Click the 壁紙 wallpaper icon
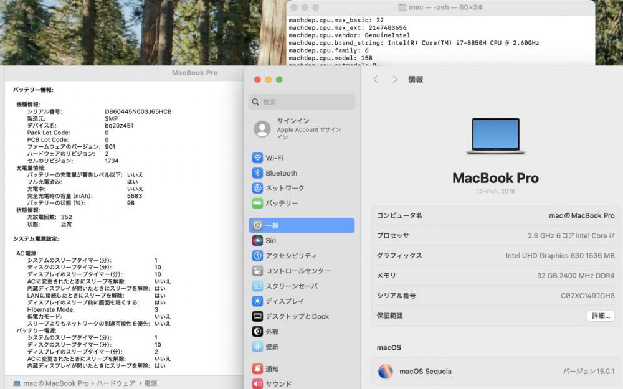Screen dimensions: 623x389 tap(257, 347)
